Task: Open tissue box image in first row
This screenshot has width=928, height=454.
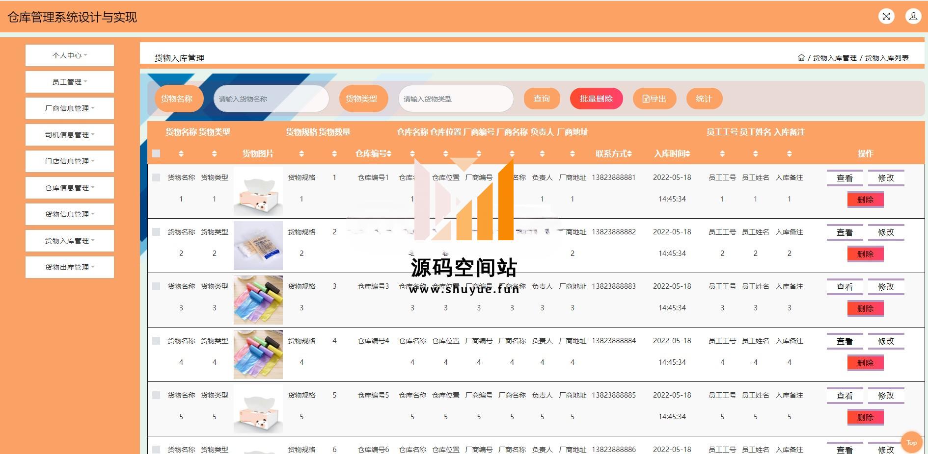Action: coord(258,191)
